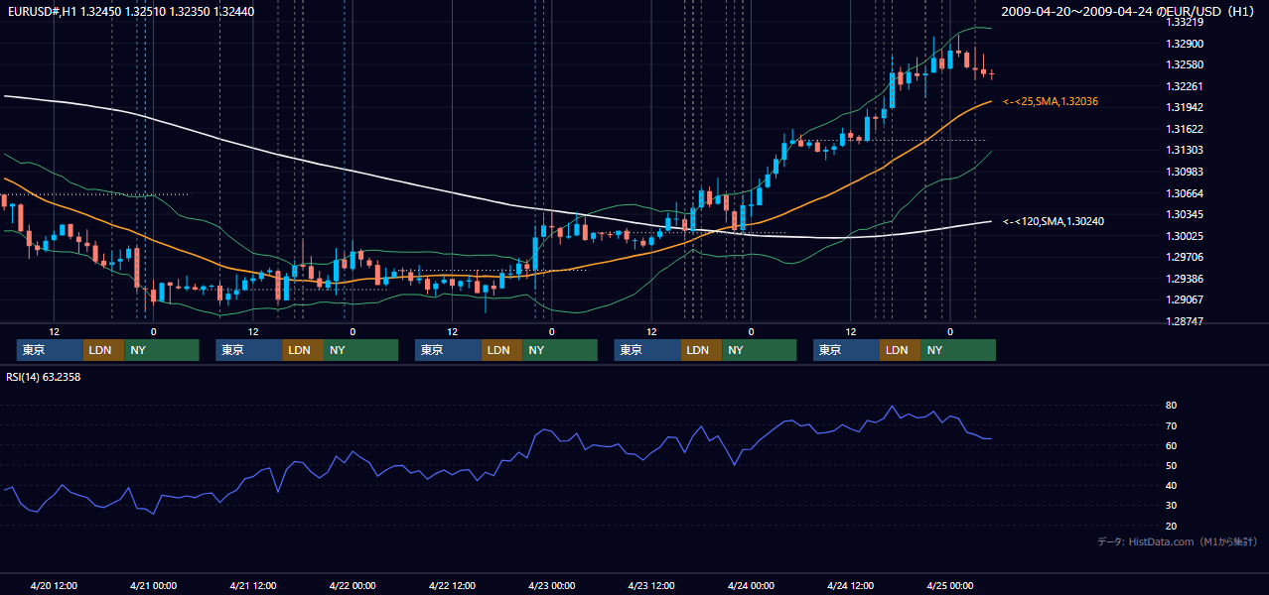Viewport: 1269px width, 595px height.
Task: Click the 4/21 00:00 date label
Action: tap(153, 585)
